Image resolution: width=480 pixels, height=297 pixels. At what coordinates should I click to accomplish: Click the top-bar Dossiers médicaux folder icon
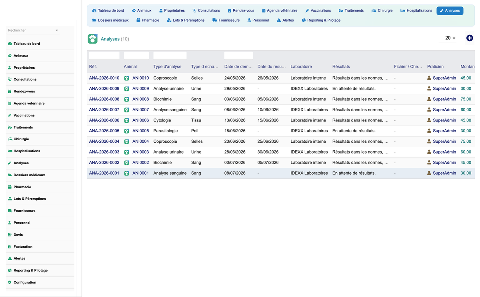(94, 20)
